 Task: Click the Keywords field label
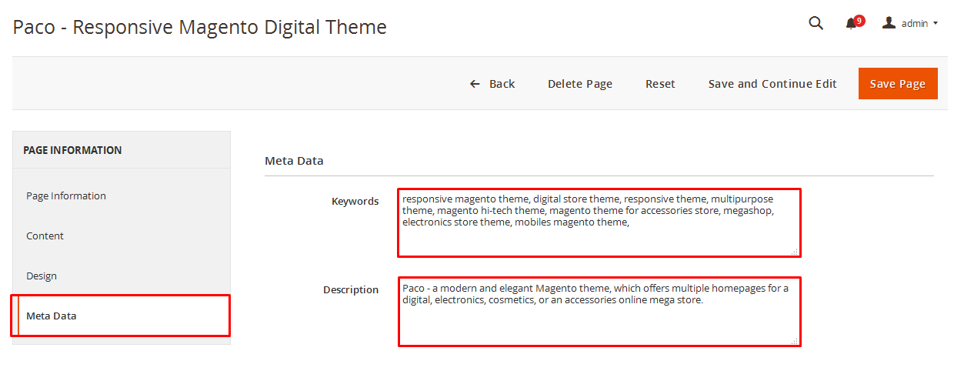[x=355, y=202]
